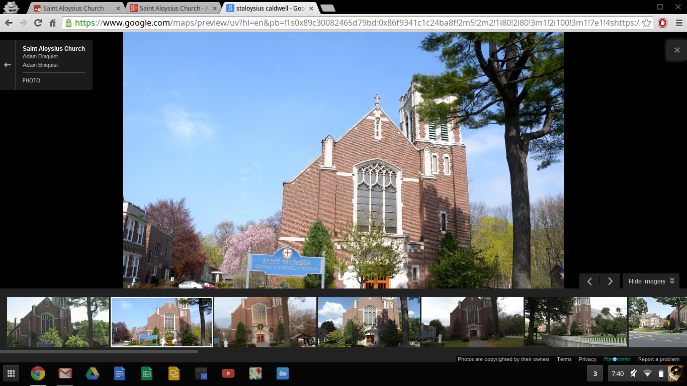Click the green lock security icon
Image resolution: width=687 pixels, height=386 pixels.
pyautogui.click(x=68, y=23)
